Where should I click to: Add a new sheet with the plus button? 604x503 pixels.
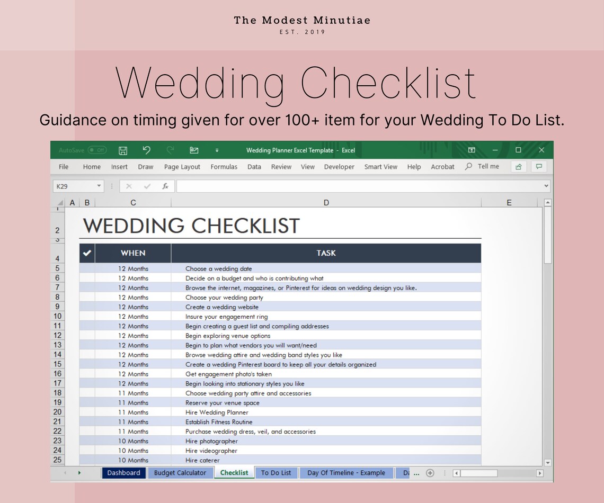point(430,472)
